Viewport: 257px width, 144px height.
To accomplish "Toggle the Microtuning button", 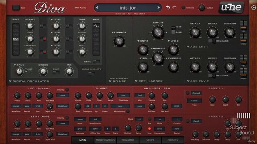I will 128,111.
